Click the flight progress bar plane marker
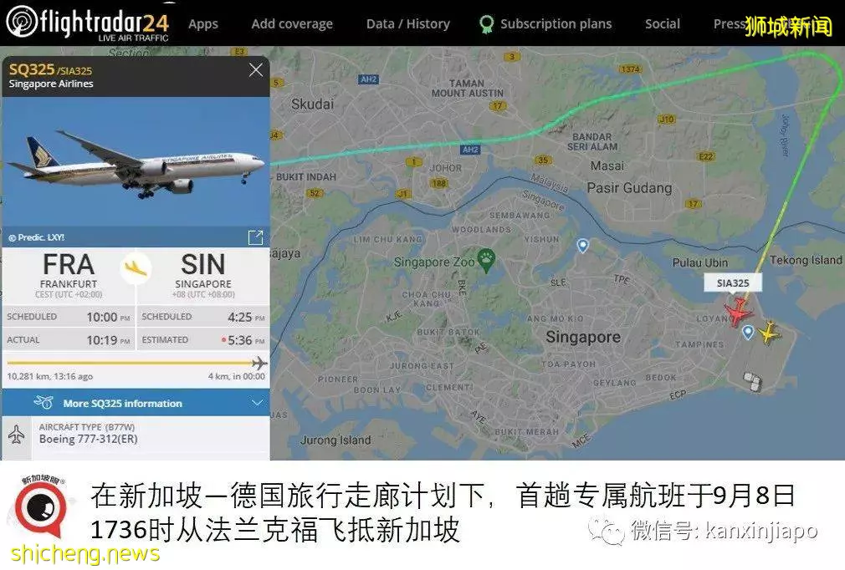This screenshot has width=845, height=570. 259,363
